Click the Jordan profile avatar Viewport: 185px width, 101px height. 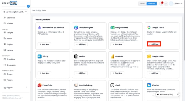tap(171, 4)
